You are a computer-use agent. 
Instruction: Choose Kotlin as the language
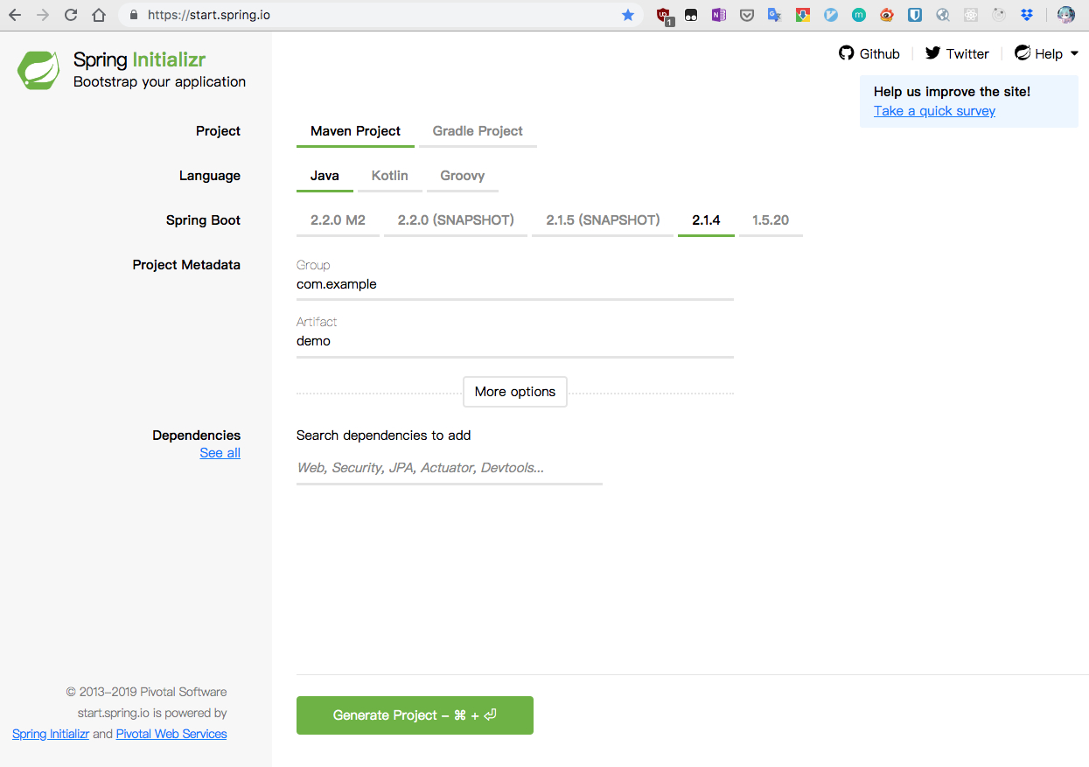tap(389, 176)
